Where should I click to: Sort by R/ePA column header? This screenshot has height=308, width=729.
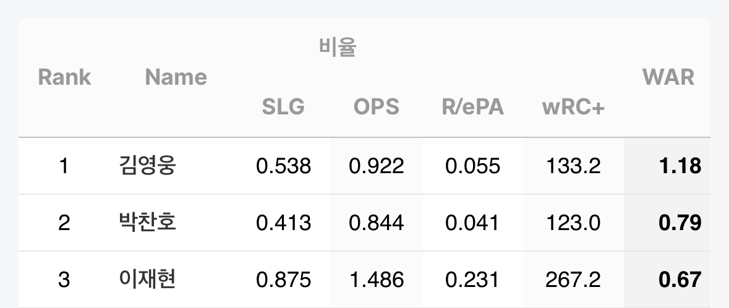coord(472,107)
